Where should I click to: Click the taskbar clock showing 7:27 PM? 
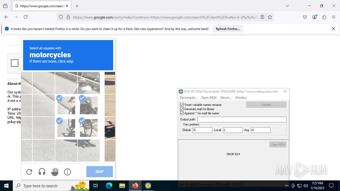click(317, 186)
